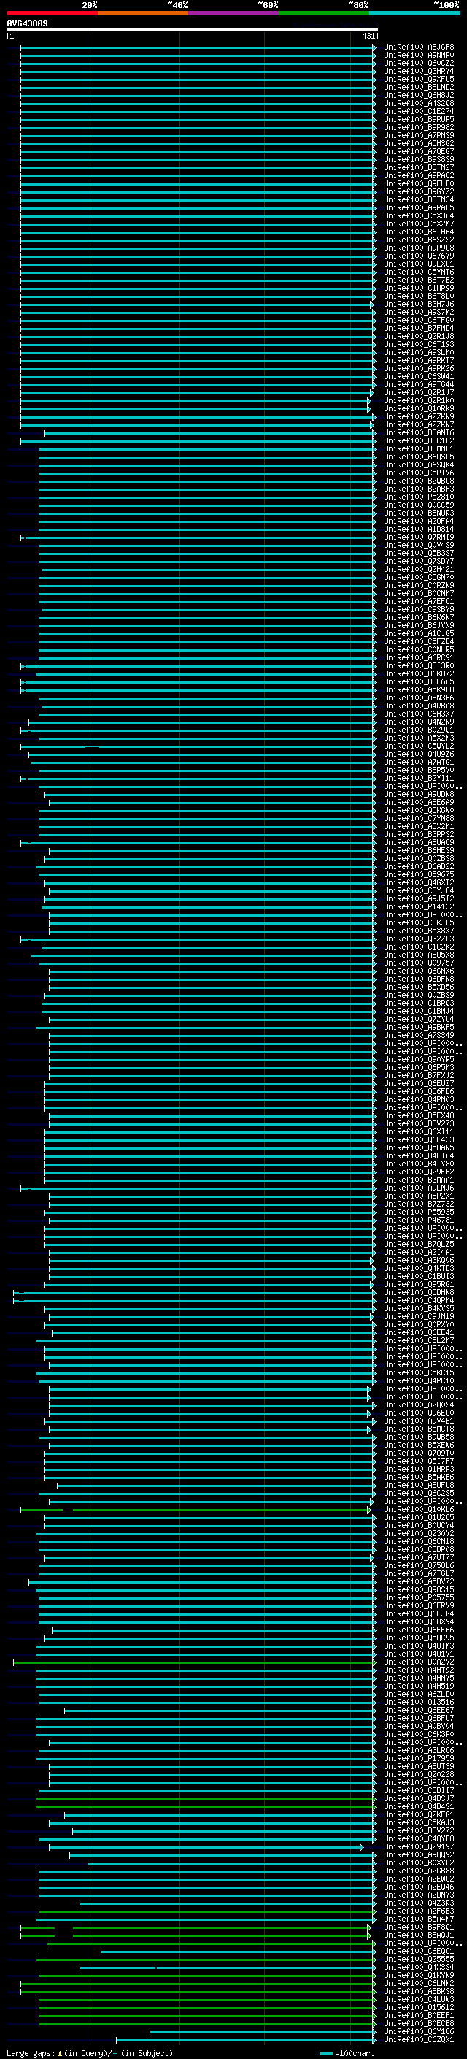
Task: Click the 'Large gaps' legend text
Action: pos(31,2052)
